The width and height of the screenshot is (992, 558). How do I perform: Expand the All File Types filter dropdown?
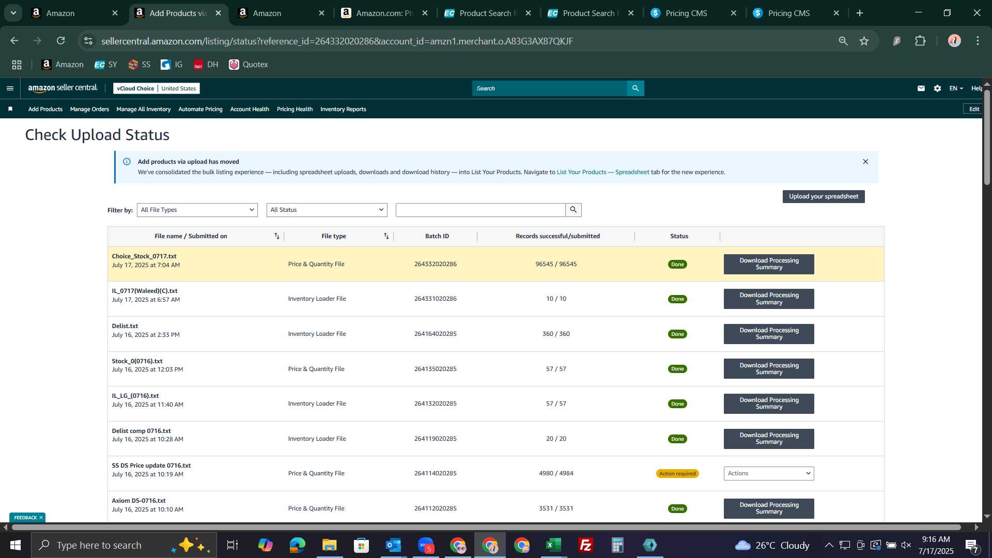(197, 210)
